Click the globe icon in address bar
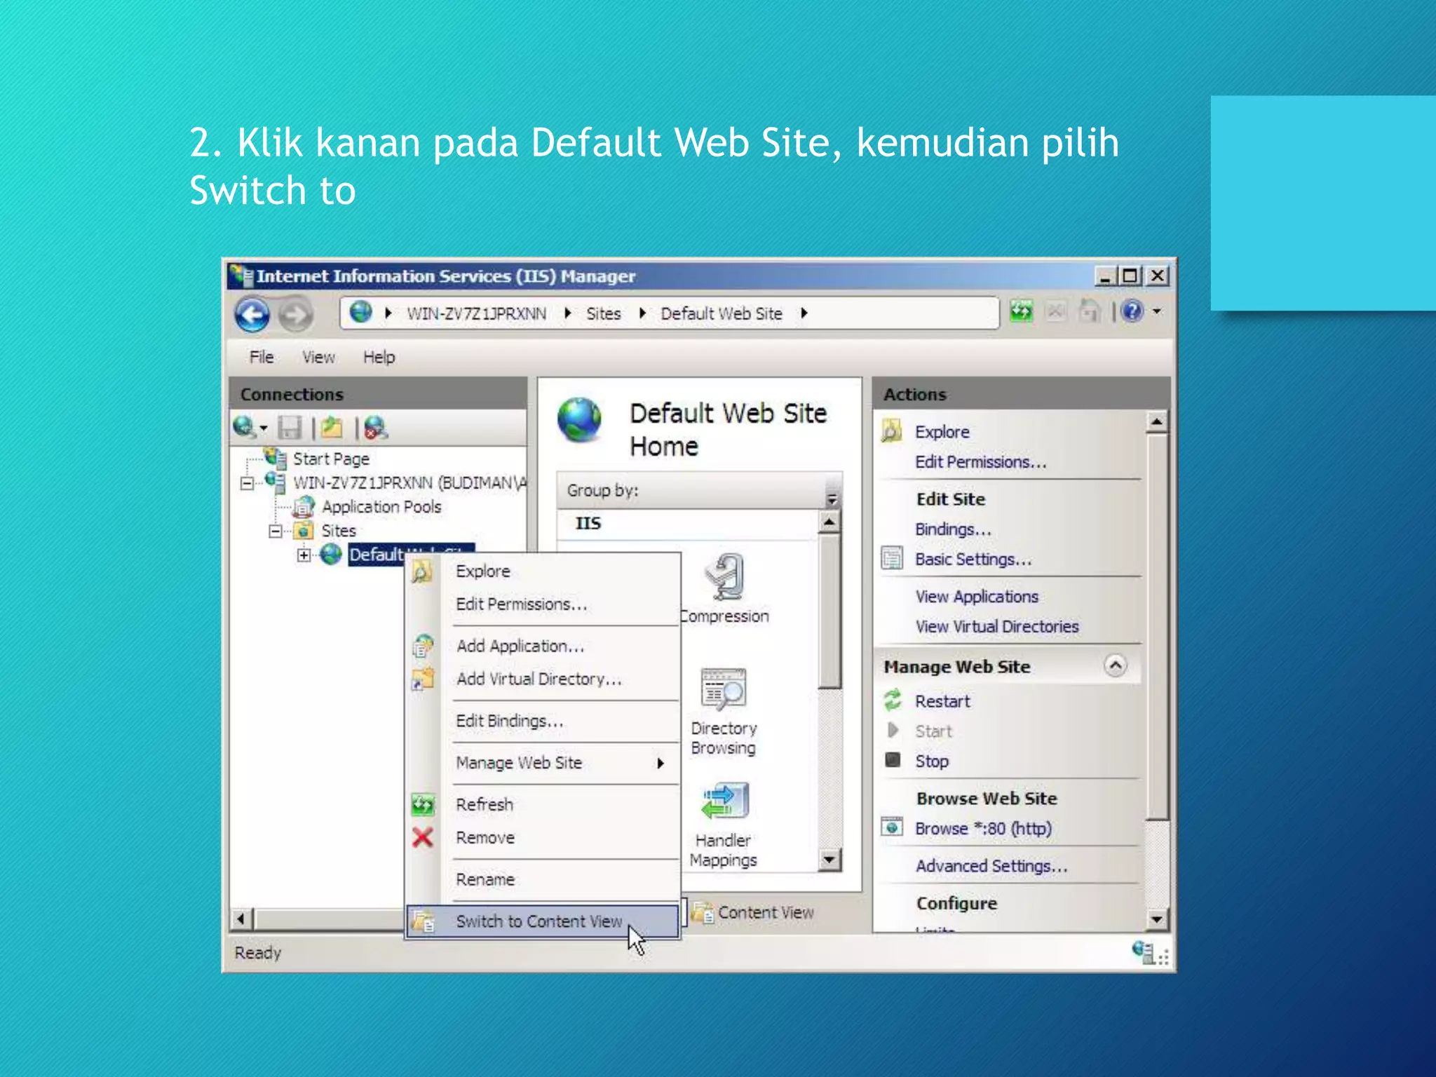 361,312
